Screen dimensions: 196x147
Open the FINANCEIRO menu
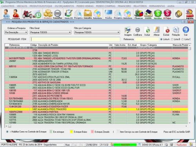124,6
